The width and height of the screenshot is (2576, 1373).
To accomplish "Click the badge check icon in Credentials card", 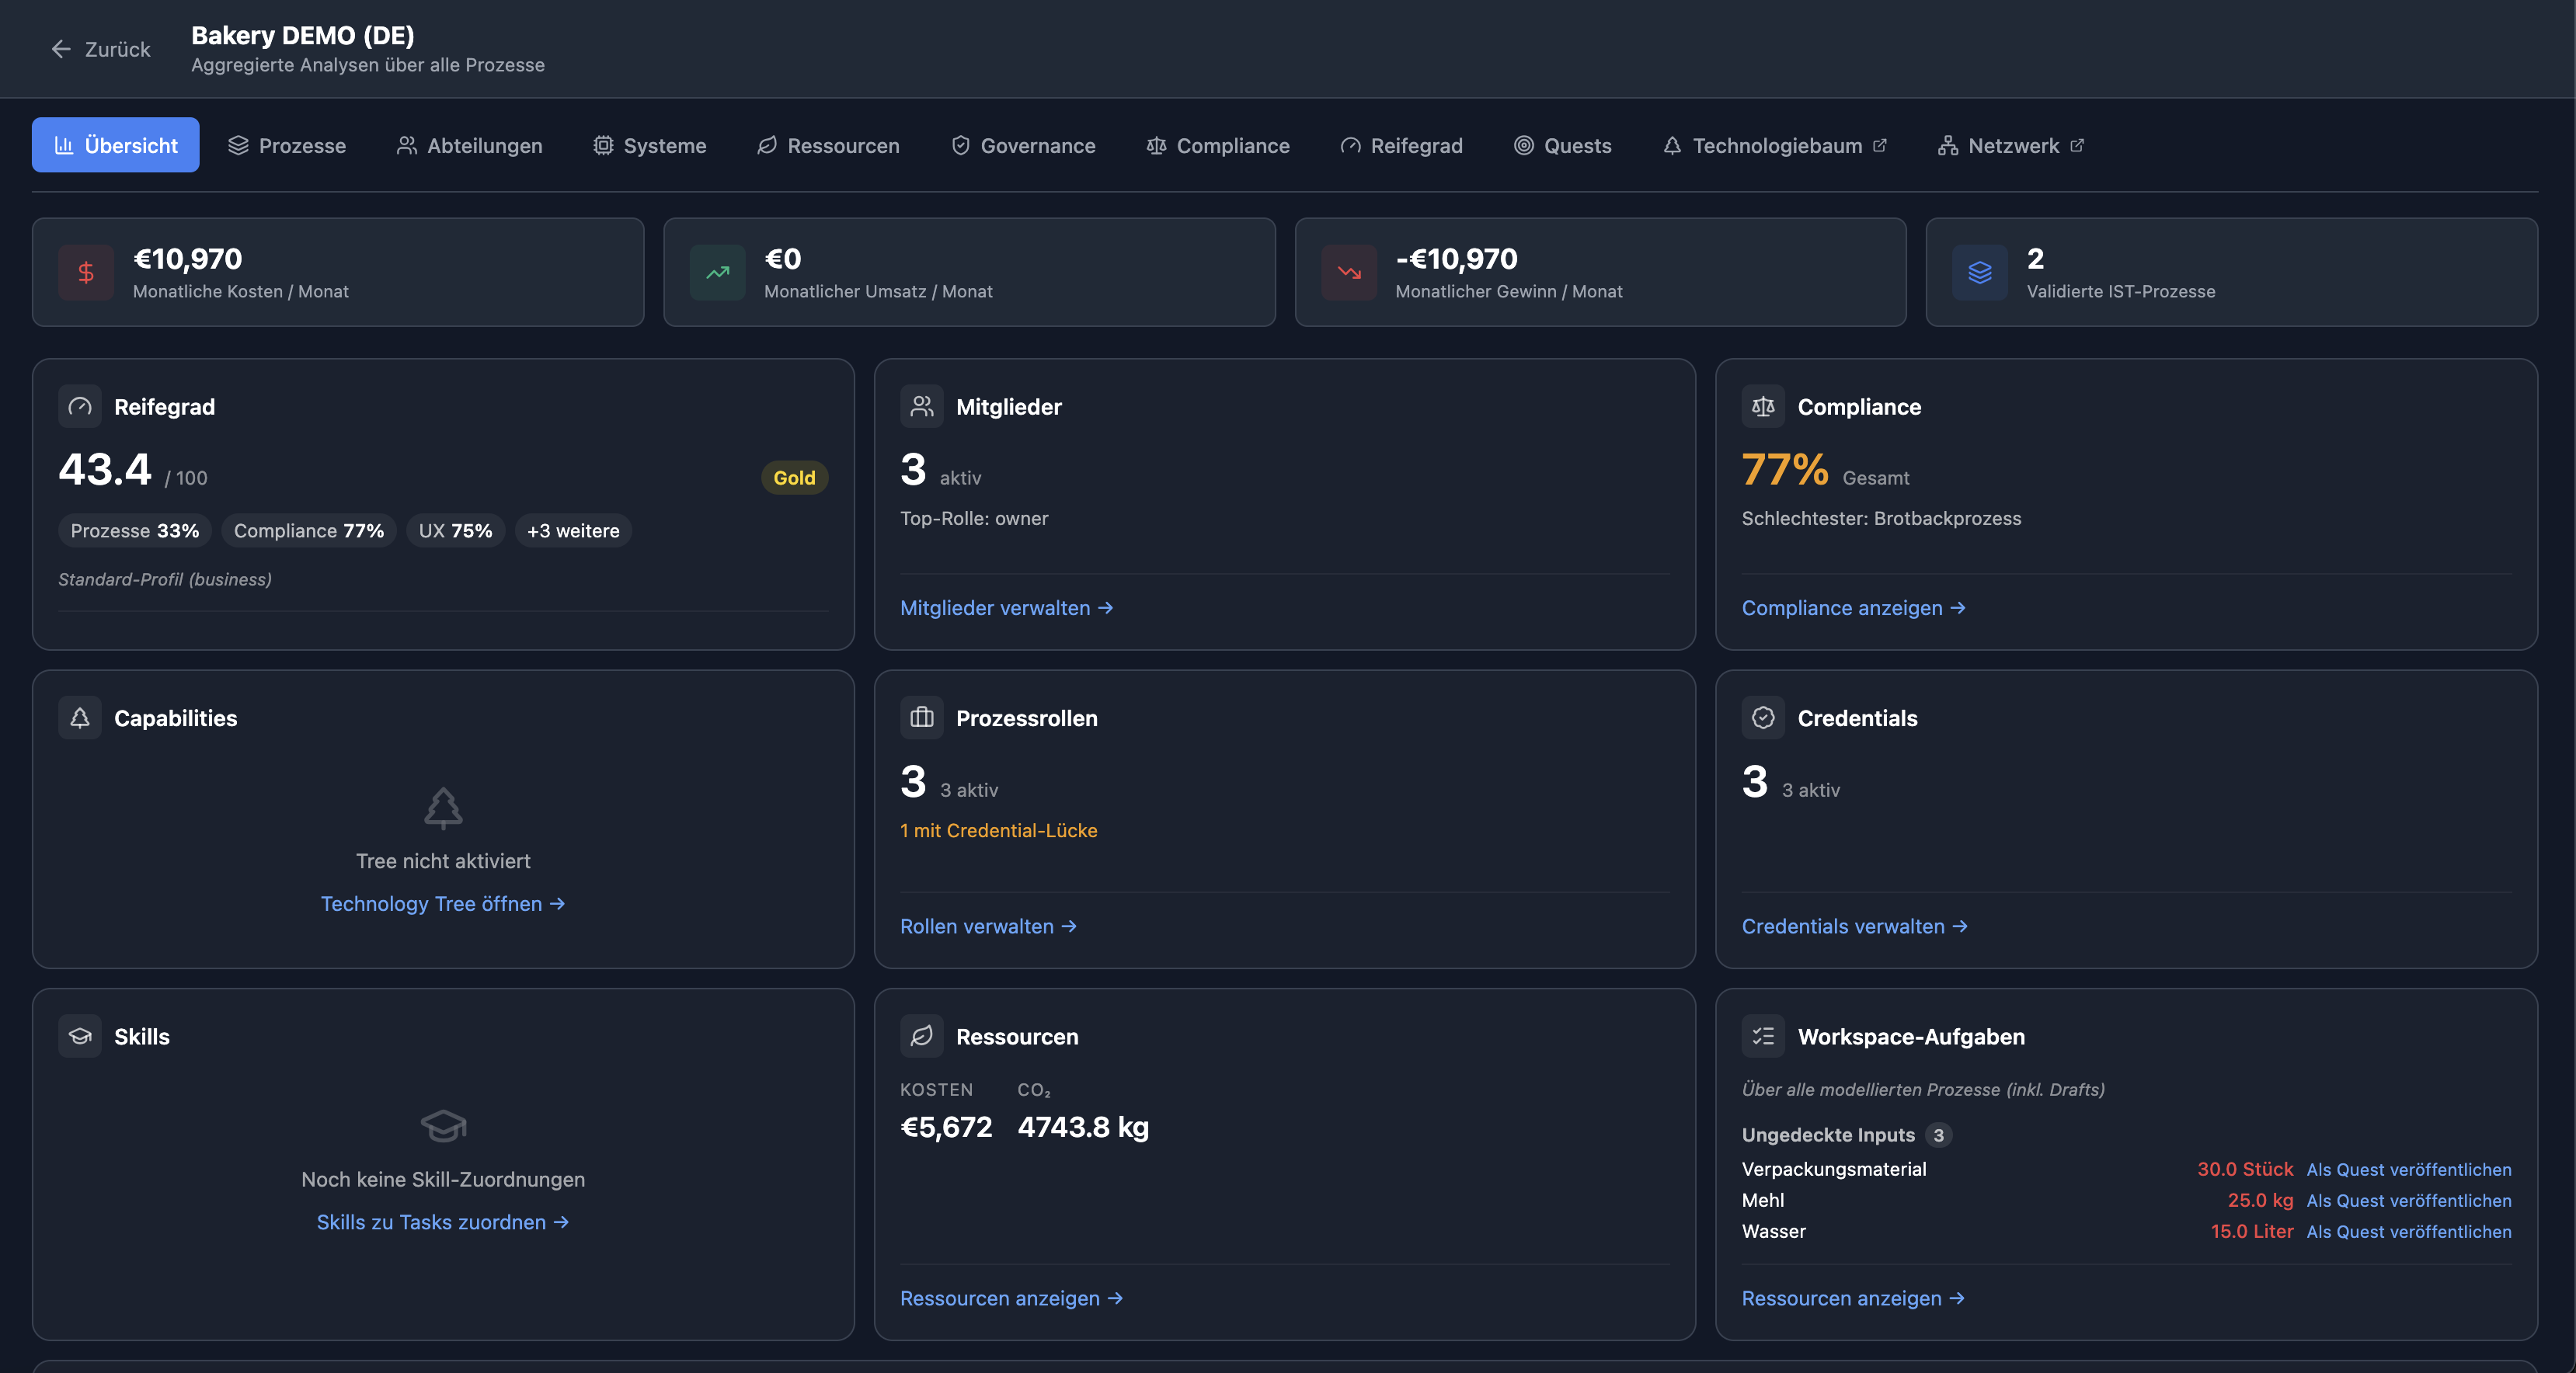I will (x=1763, y=718).
